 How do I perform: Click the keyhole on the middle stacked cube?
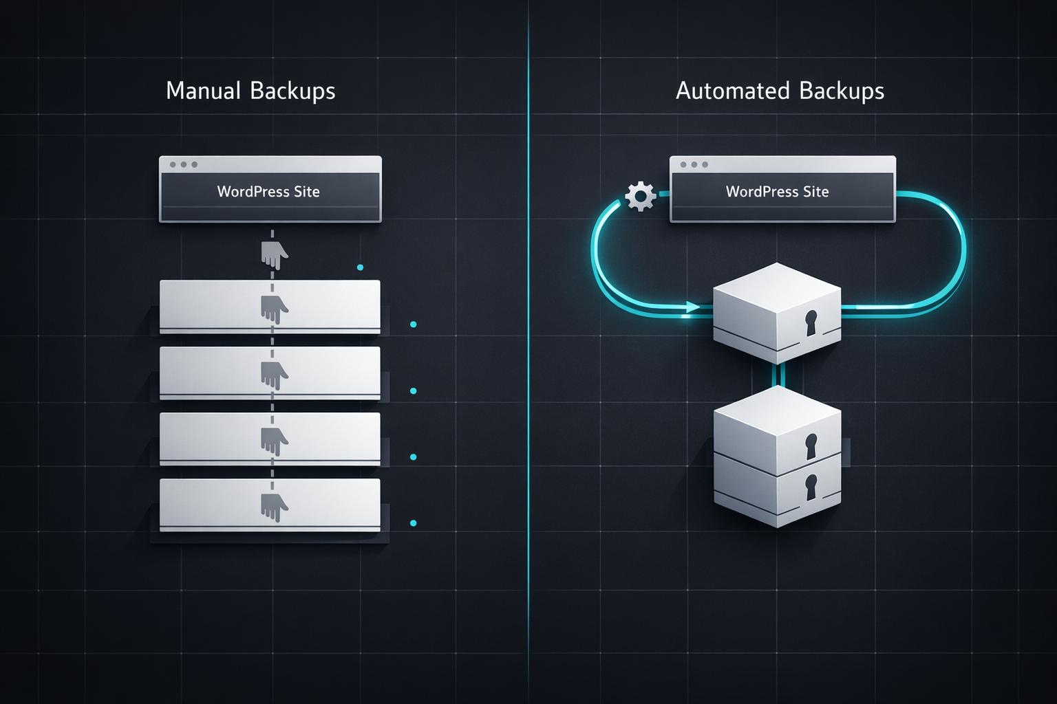pyautogui.click(x=811, y=445)
